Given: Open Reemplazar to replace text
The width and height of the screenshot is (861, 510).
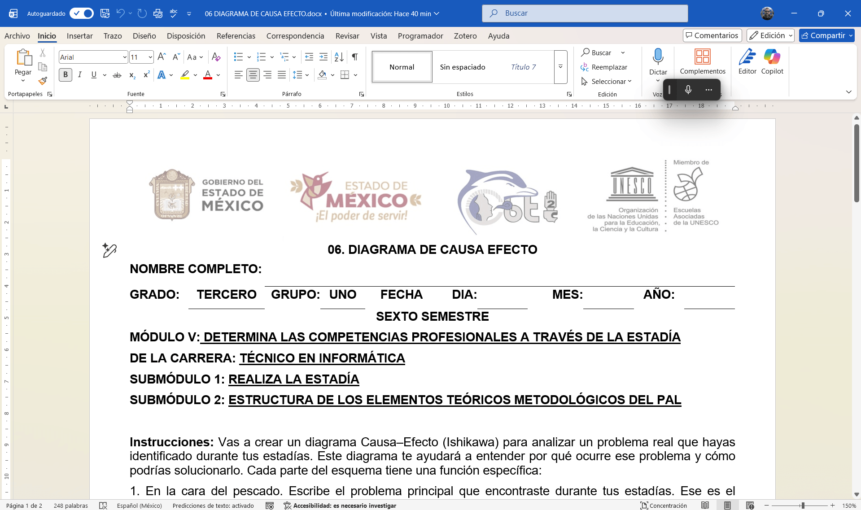Looking at the screenshot, I should (605, 67).
